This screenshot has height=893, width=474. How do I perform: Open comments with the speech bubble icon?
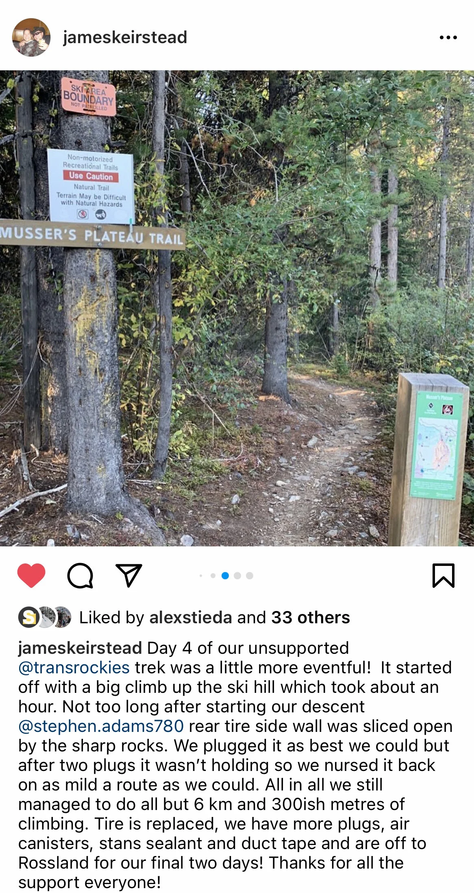[80, 576]
